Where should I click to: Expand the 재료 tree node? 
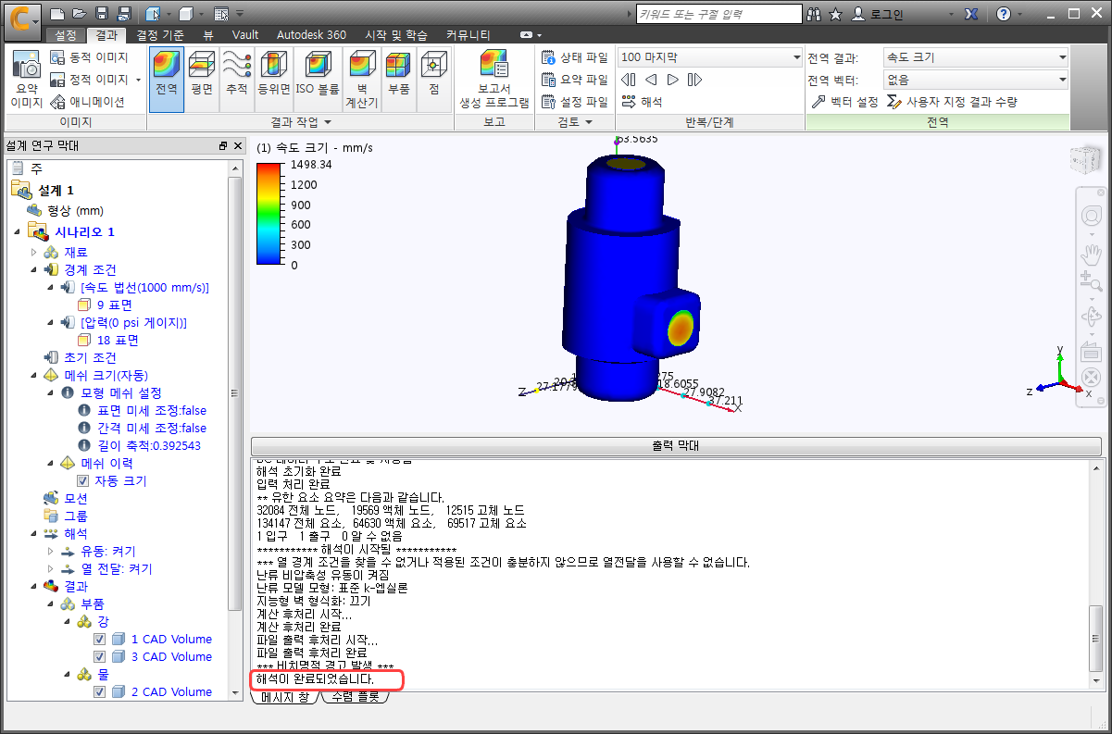(35, 253)
